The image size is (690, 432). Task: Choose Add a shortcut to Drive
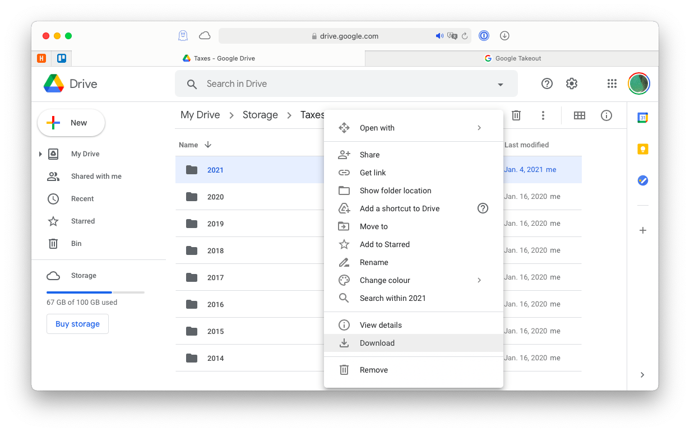pyautogui.click(x=414, y=208)
